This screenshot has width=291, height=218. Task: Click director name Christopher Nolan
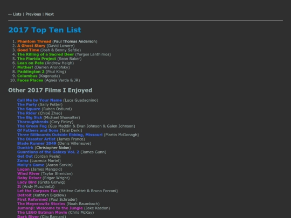tap(53, 147)
